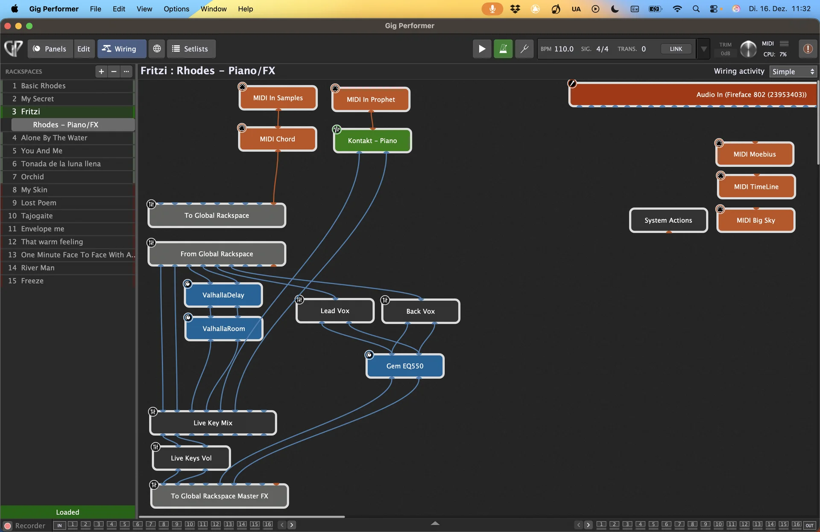Open rackspace options ellipsis menu
This screenshot has height=532, width=820.
(x=126, y=71)
